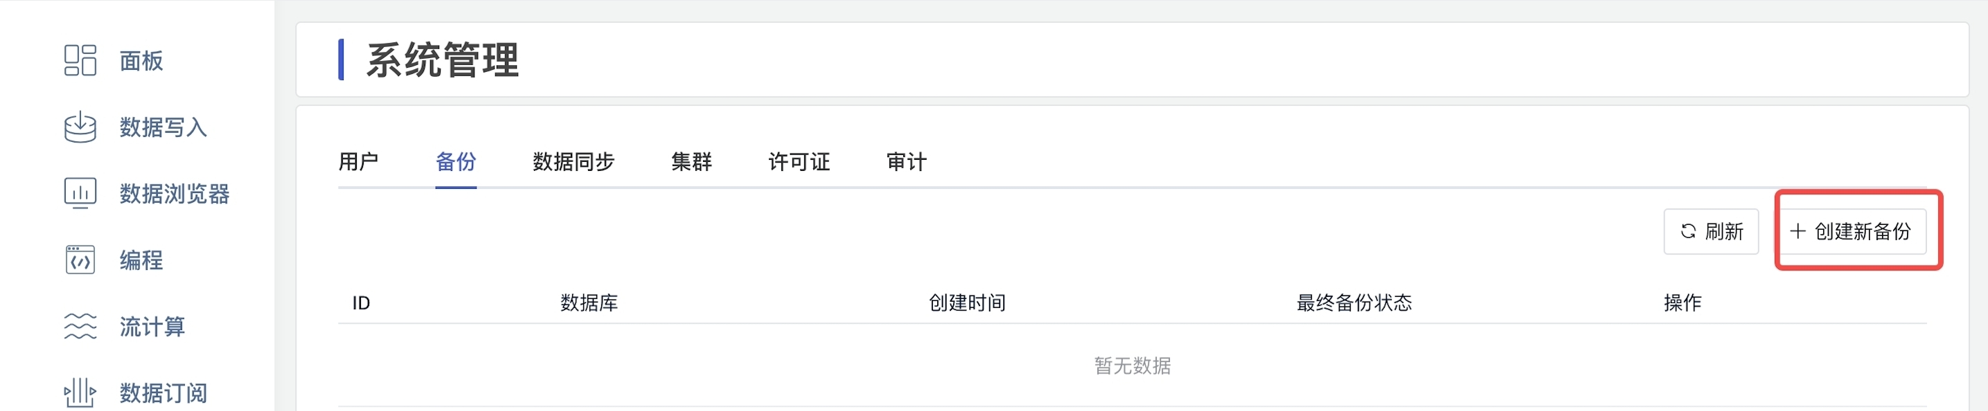Click the 面板 dashboard icon

click(80, 60)
